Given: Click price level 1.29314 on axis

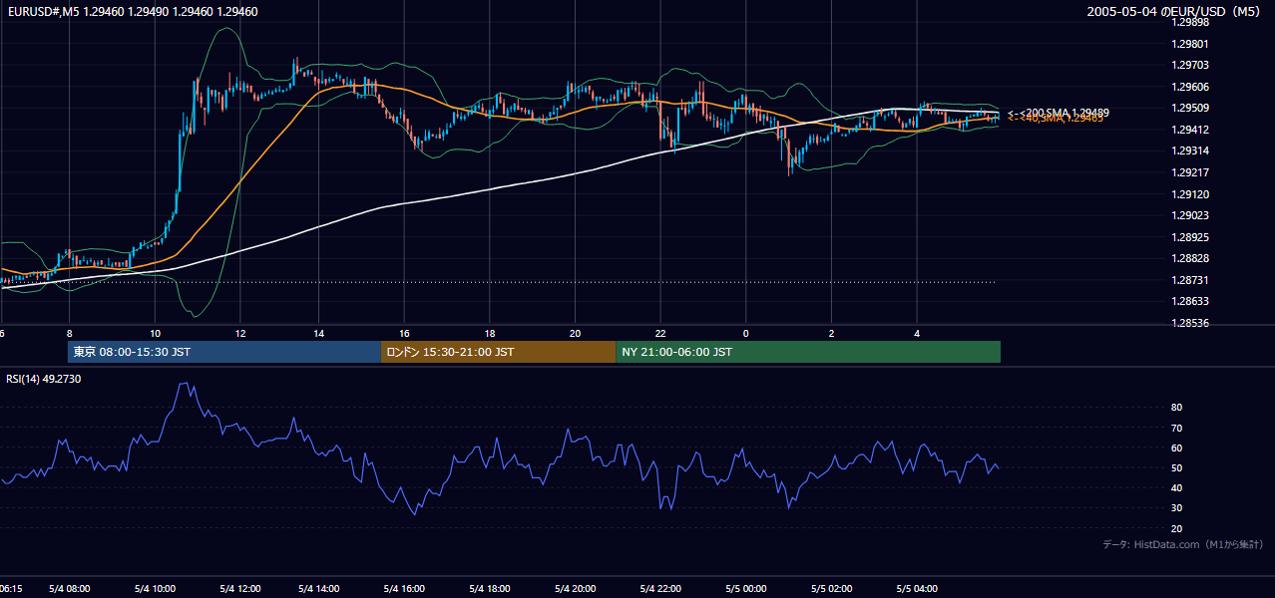Looking at the screenshot, I should pos(1189,150).
